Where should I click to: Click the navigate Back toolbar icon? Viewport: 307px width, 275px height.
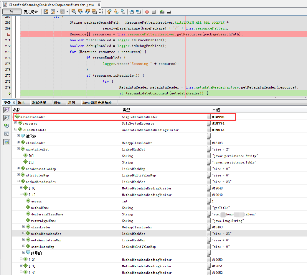pyautogui.click(x=53, y=12)
